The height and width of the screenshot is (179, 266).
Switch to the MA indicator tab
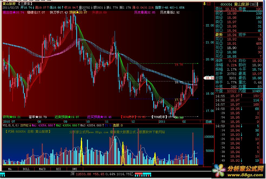click(x=10, y=169)
